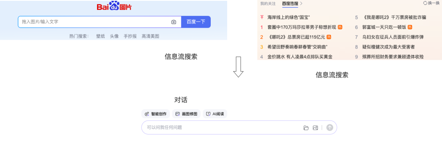Screen dimensions: 442x150
Task: Click the folder upload icon in chat box
Action: (306, 128)
